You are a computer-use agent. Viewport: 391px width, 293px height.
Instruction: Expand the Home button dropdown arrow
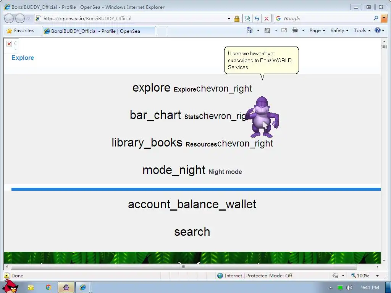[x=259, y=31]
